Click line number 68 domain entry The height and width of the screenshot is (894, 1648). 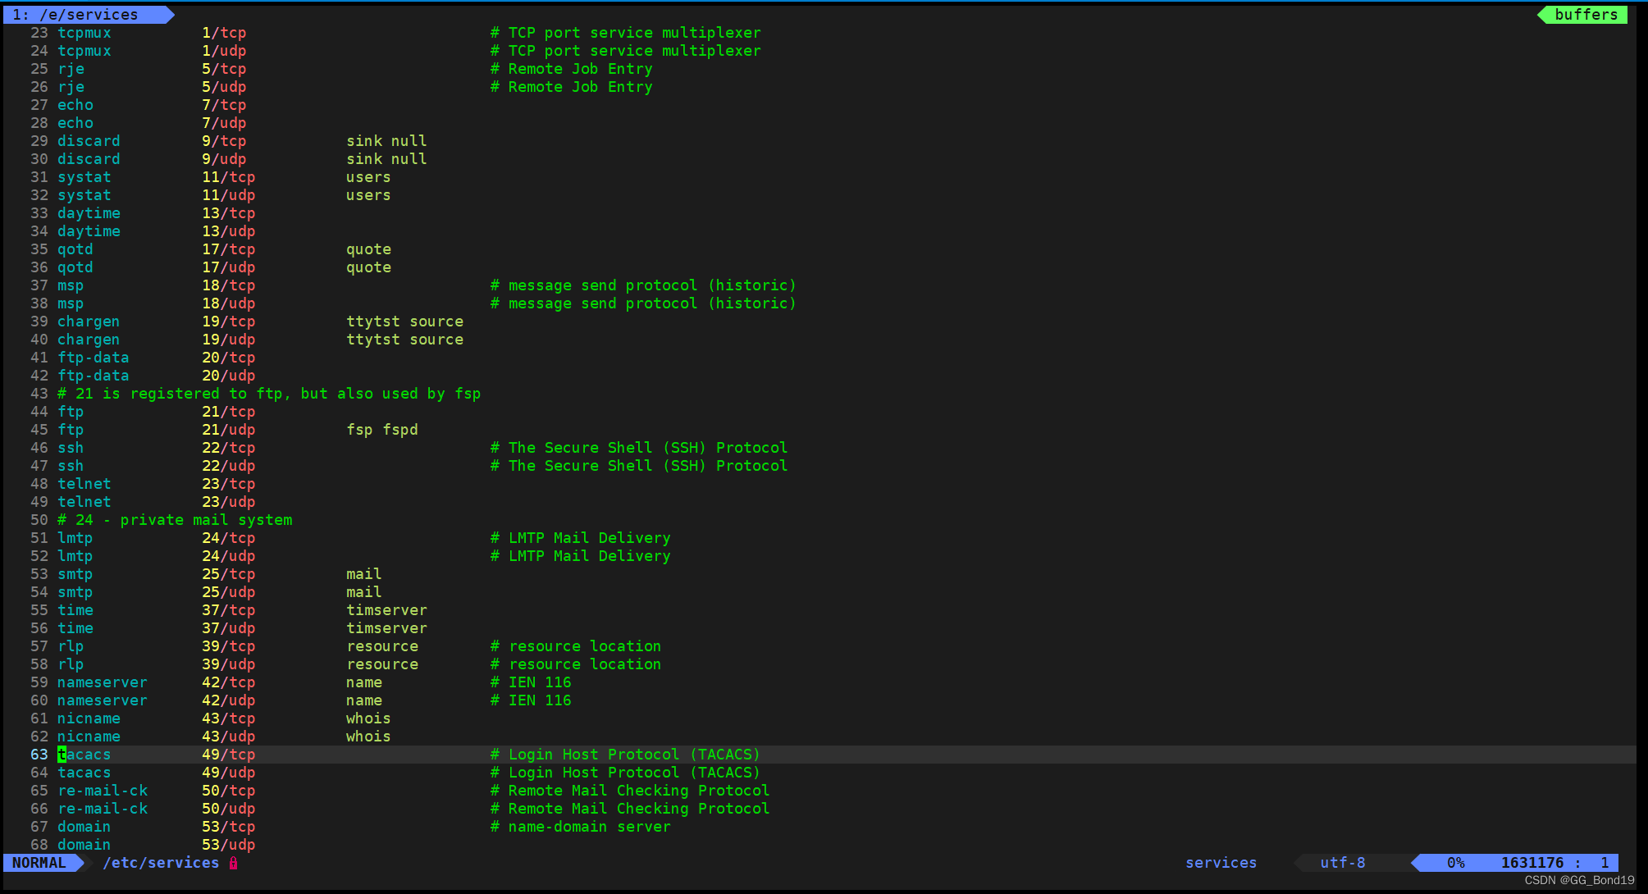point(84,845)
